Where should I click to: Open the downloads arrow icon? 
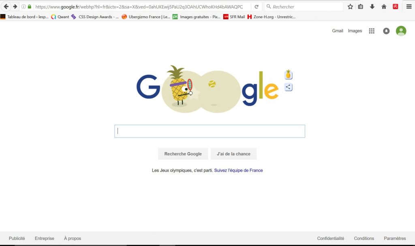(x=372, y=6)
